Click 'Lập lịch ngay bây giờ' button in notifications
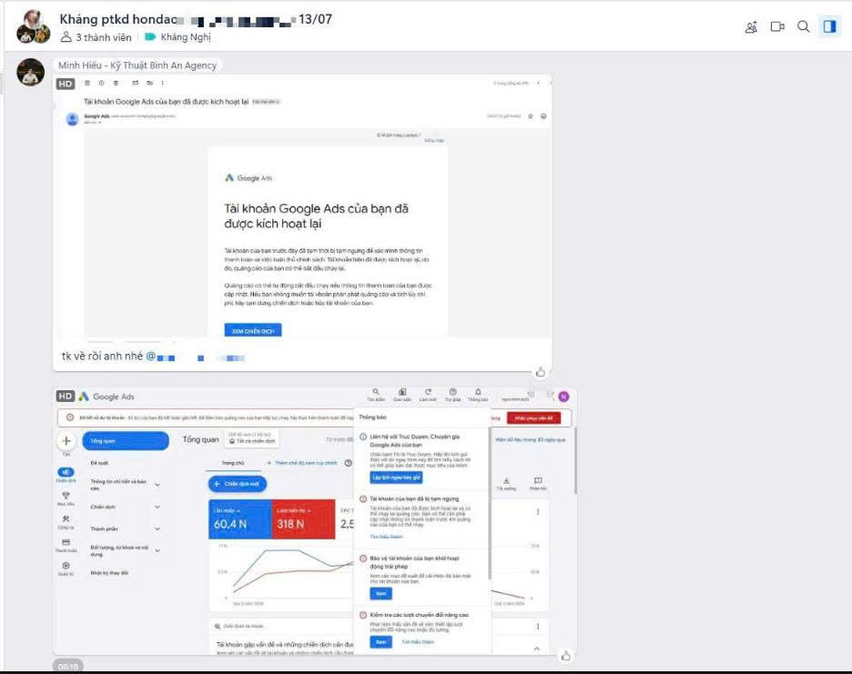 coord(396,478)
